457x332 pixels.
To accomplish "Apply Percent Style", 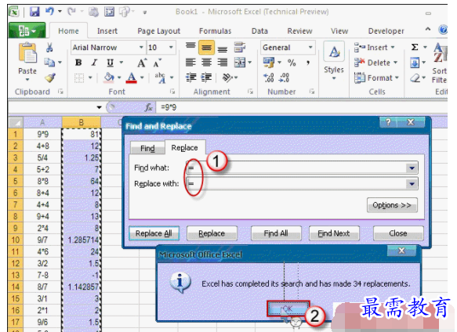I will [x=292, y=63].
